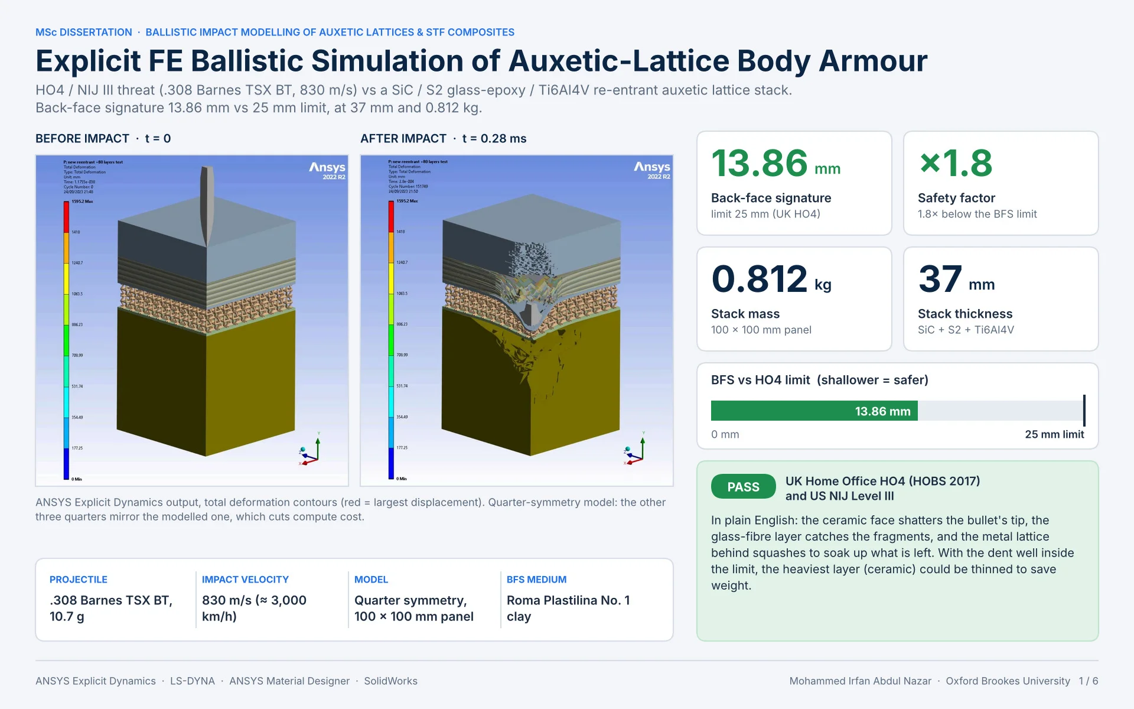Click the MODEL label
Screen dimensions: 1134x709
[x=371, y=580]
